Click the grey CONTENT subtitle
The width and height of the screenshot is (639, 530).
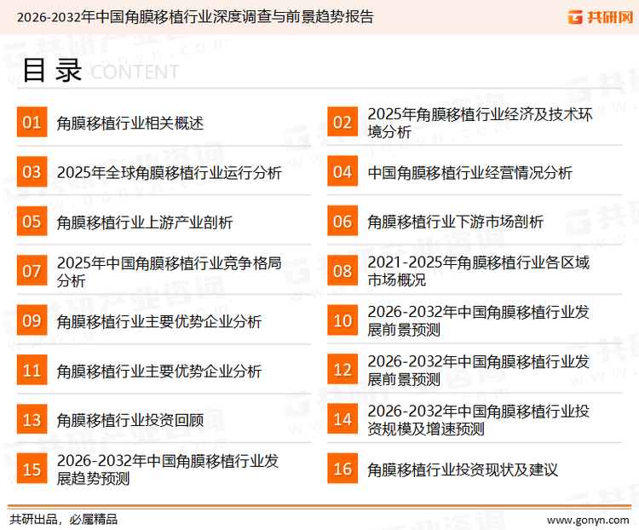[135, 72]
